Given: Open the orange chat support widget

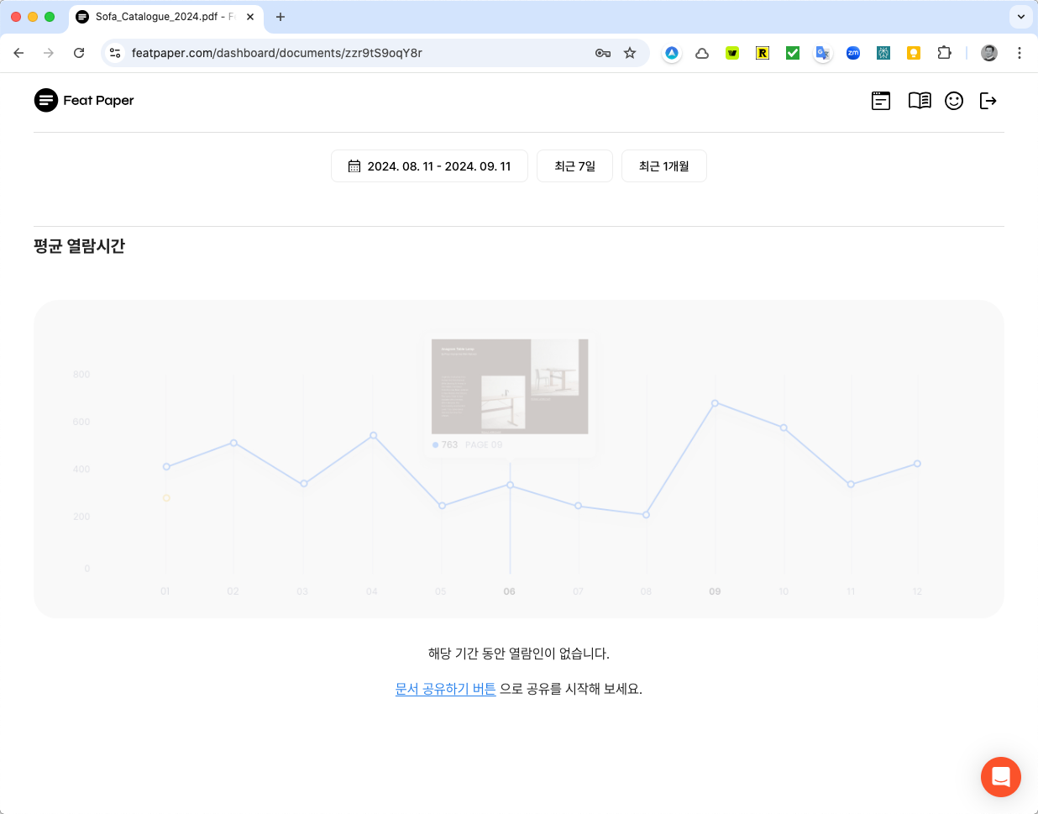Looking at the screenshot, I should [1001, 777].
